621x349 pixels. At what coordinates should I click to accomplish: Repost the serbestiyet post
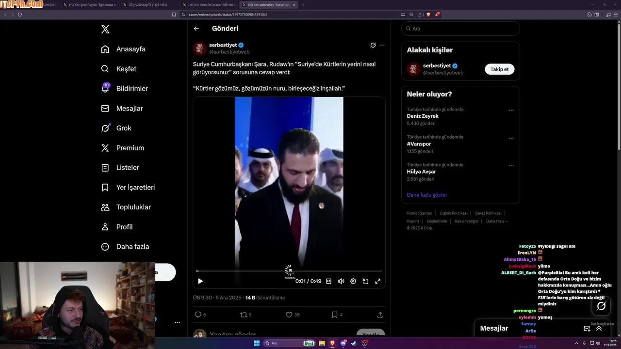244,315
